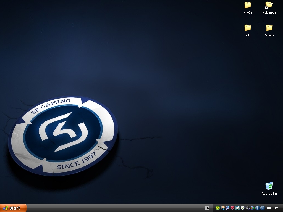283x212 pixels.
Task: Click the padlock download tray icon
Action: click(223, 208)
